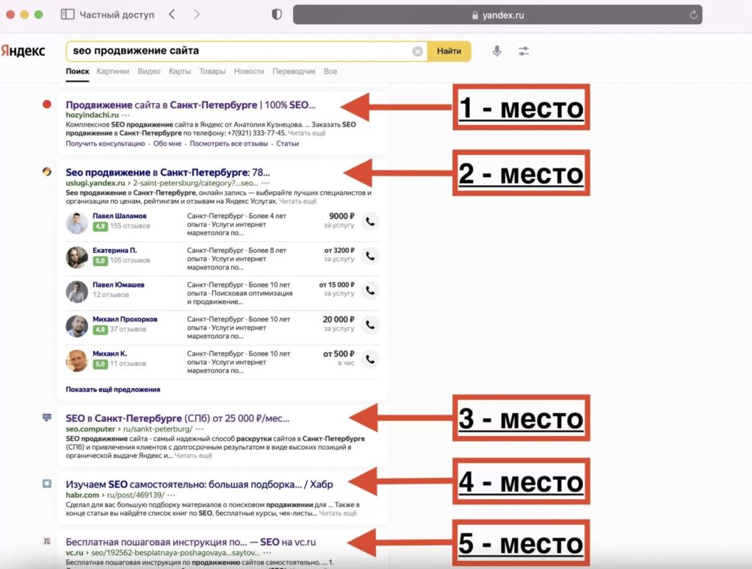Viewport: 752px width, 569px height.
Task: Click the Найти search button
Action: (x=449, y=51)
